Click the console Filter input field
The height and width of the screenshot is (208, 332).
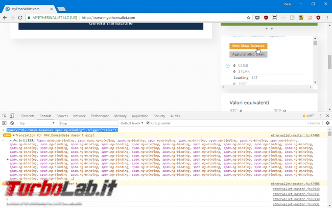(x=88, y=123)
